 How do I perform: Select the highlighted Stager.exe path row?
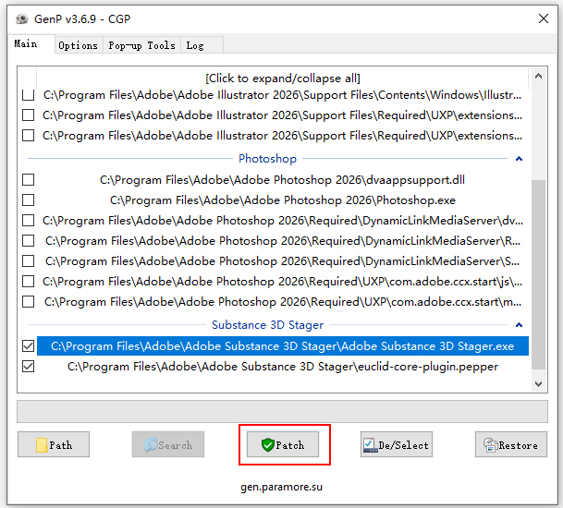[x=283, y=346]
